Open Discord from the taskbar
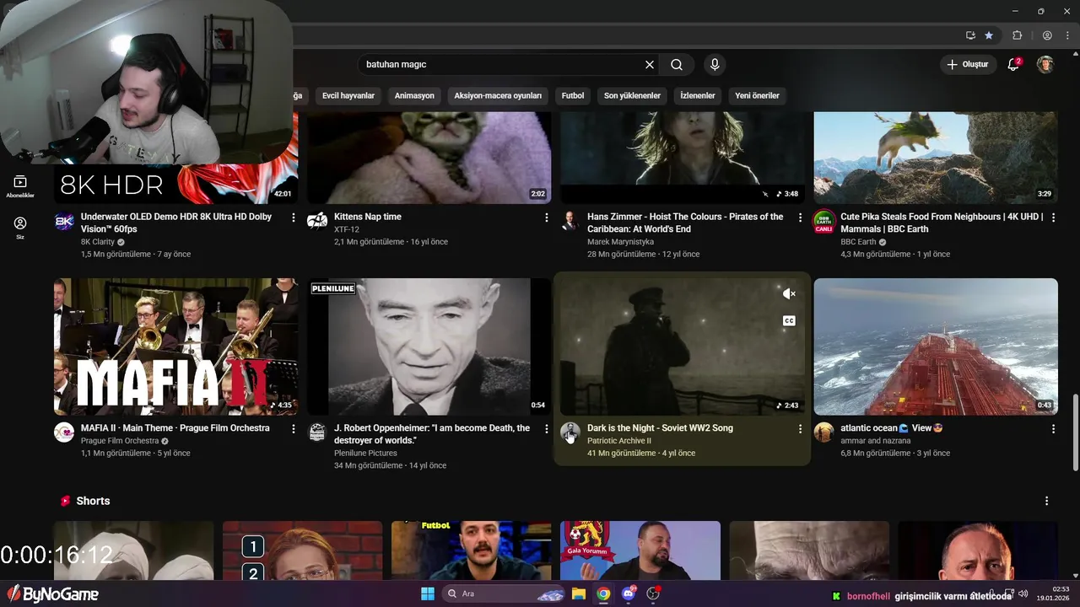1080x607 pixels. [x=629, y=594]
